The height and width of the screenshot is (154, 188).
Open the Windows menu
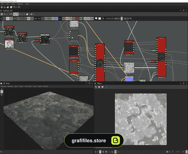[x=20, y=4]
